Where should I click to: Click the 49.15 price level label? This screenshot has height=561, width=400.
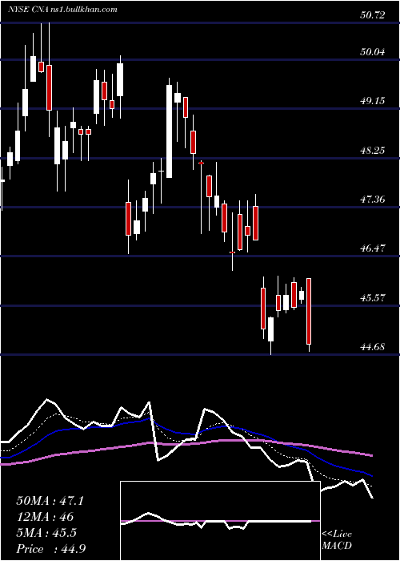pos(373,101)
